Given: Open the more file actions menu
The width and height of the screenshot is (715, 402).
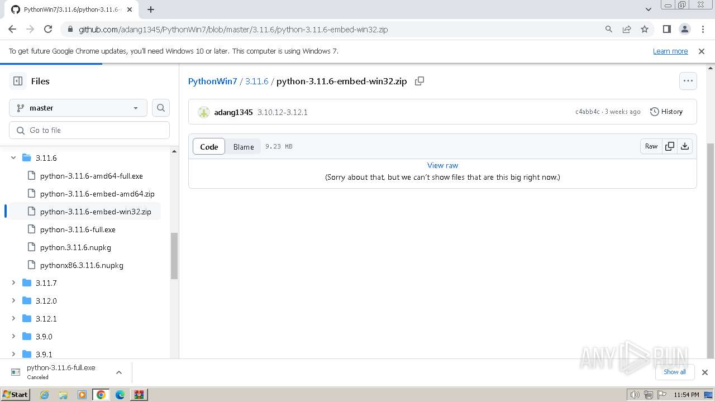Looking at the screenshot, I should tap(688, 81).
